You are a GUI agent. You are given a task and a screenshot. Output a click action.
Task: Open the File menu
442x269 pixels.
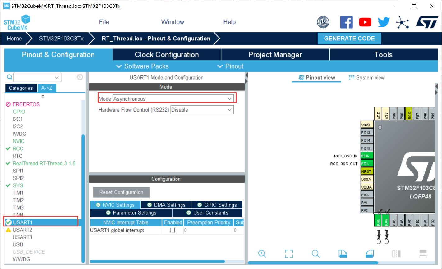click(x=104, y=22)
